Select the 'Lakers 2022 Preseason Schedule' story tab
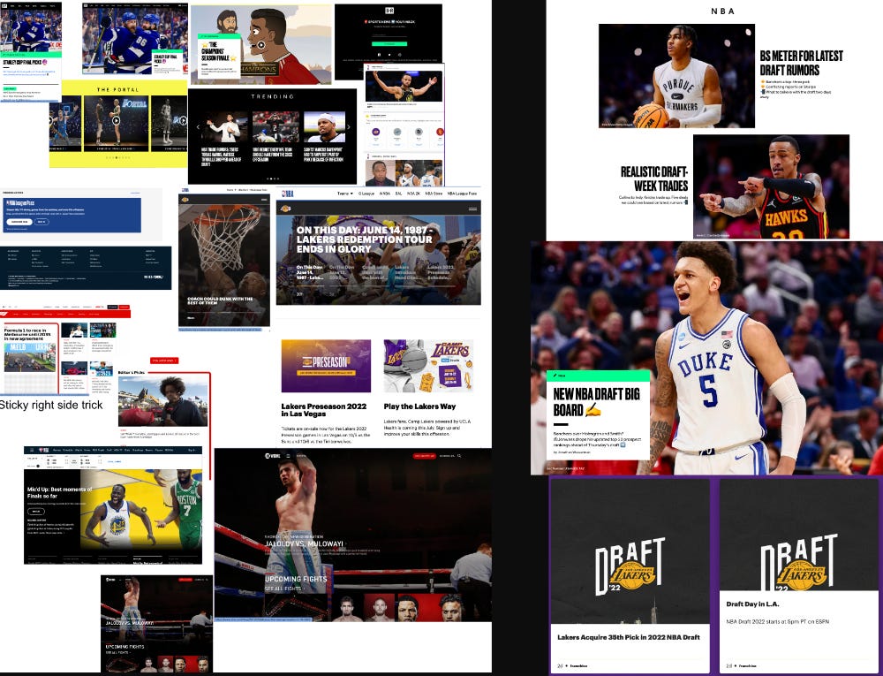Screen dimensions: 883x676 click(x=441, y=273)
